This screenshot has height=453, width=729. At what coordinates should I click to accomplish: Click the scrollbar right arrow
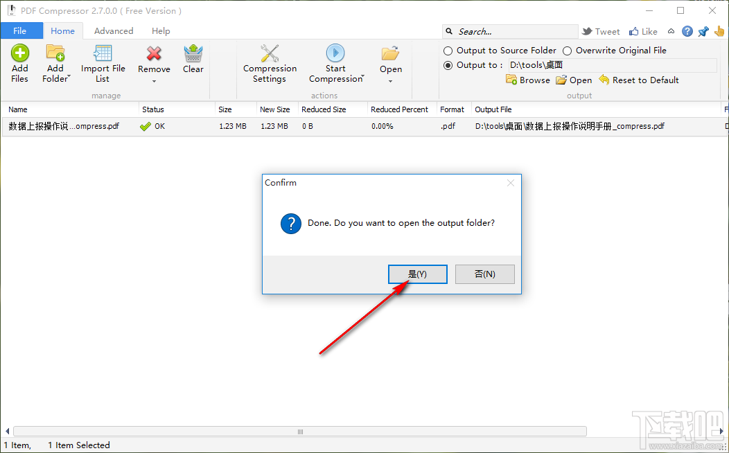click(721, 431)
